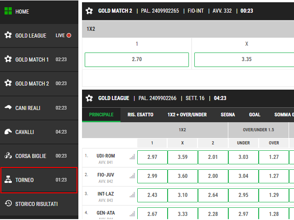Select the Cani Reali greyhound icon
This screenshot has width=294, height=220.
click(8, 108)
